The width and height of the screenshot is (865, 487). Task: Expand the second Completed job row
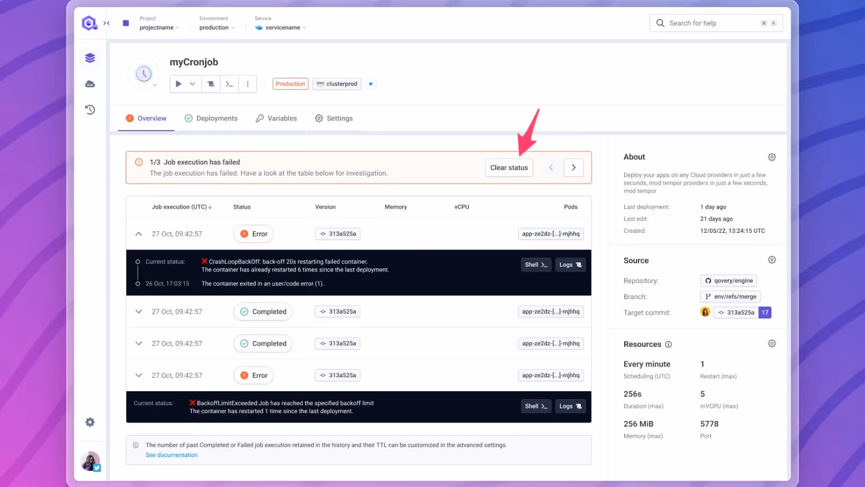tap(139, 344)
